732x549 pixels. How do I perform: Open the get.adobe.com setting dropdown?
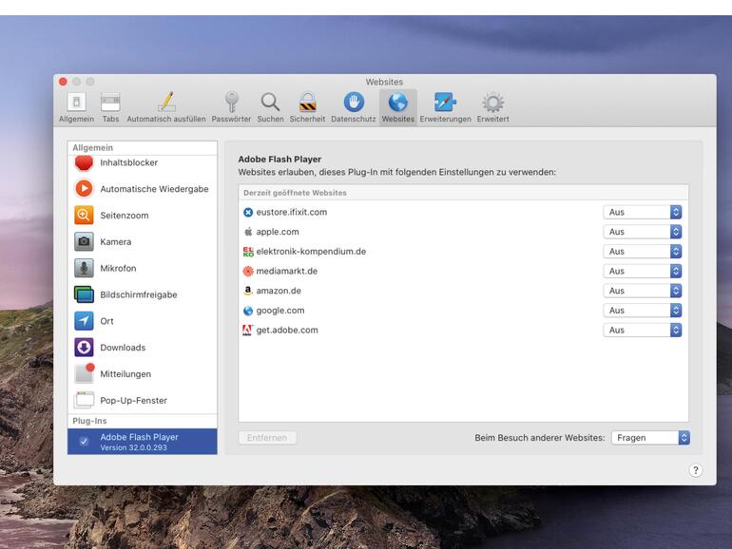coord(643,330)
